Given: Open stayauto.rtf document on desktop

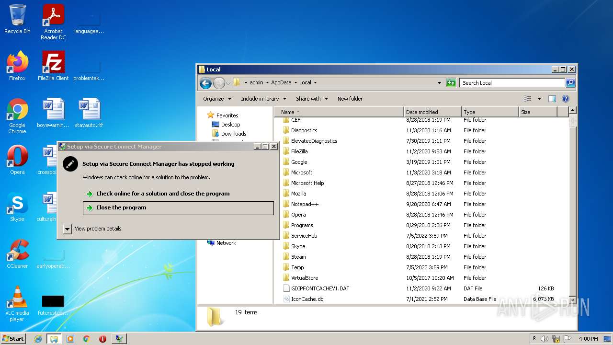Looking at the screenshot, I should 89,113.
